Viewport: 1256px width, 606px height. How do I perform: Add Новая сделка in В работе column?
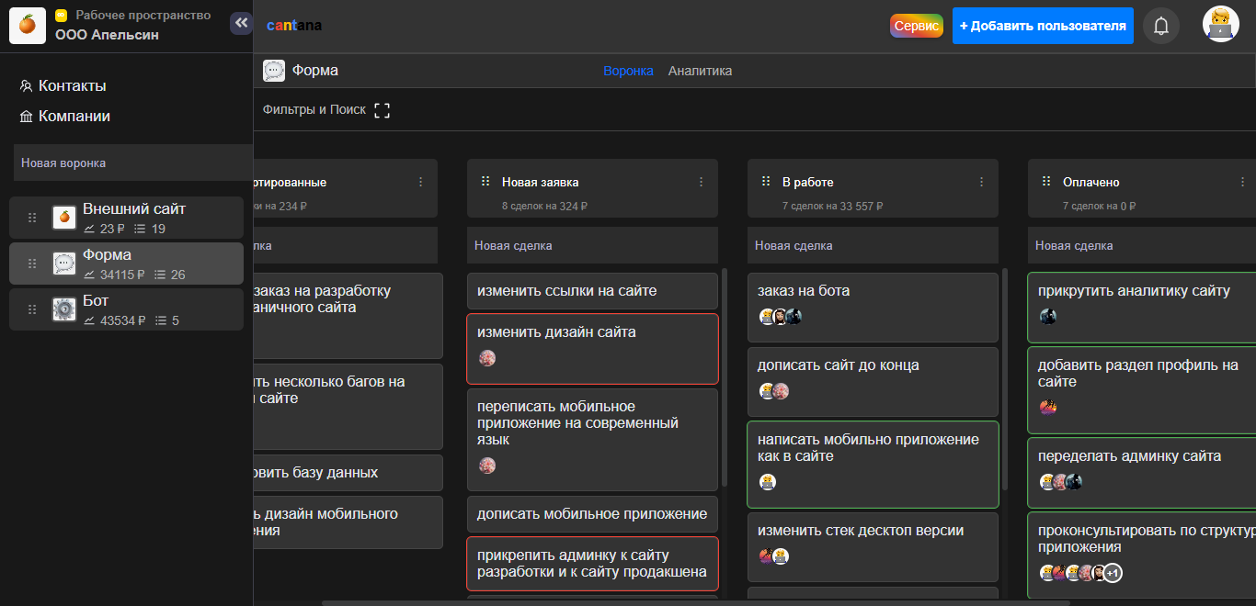coord(873,245)
